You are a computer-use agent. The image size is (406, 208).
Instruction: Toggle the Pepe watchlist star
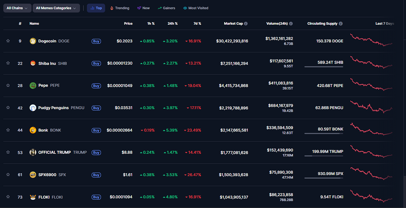[8, 85]
